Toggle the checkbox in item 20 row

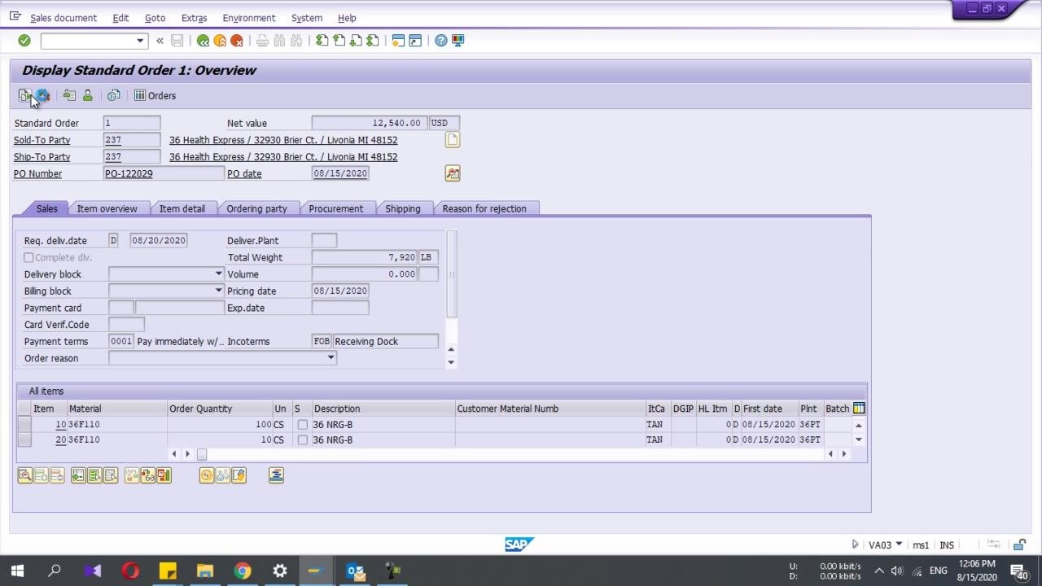303,440
